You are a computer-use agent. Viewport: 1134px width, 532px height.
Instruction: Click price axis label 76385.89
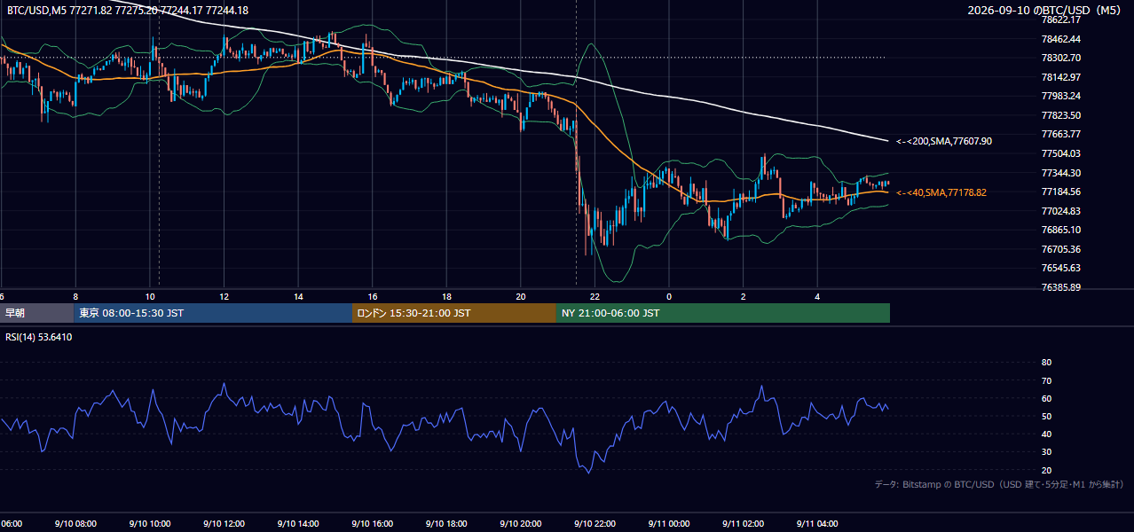1060,287
